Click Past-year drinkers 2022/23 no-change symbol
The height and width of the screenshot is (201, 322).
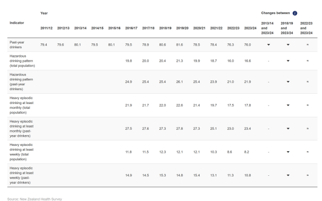308,44
